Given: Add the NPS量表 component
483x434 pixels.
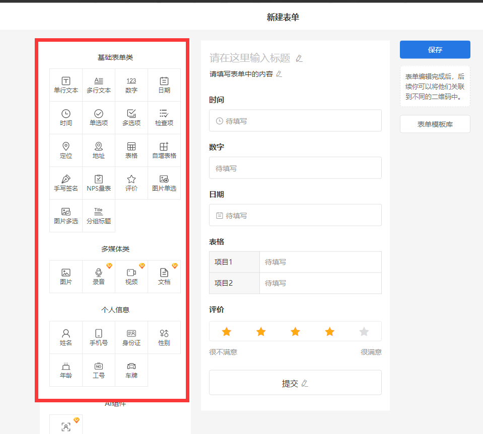Looking at the screenshot, I should point(99,184).
